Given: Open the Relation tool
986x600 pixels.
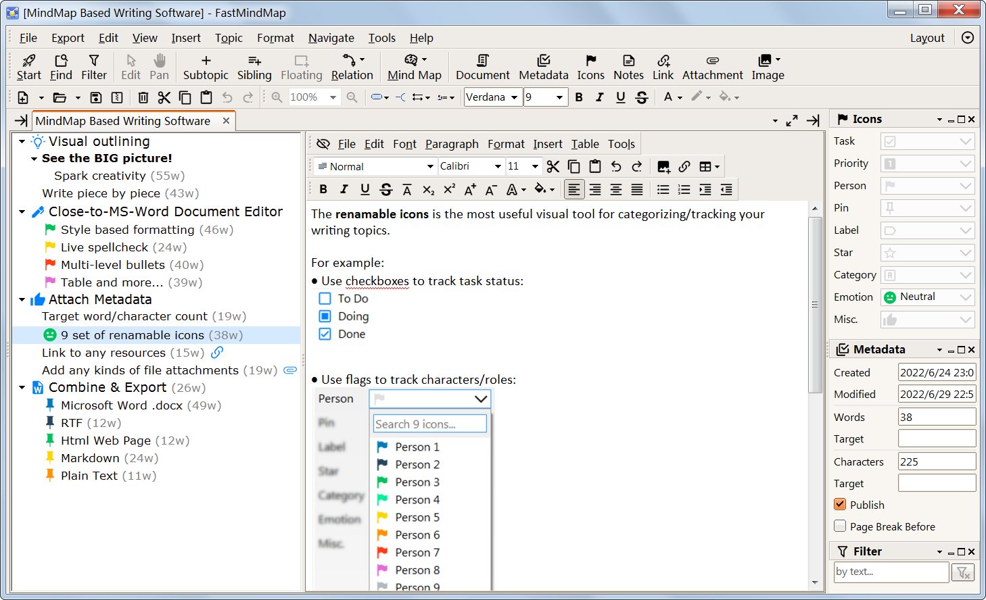Looking at the screenshot, I should click(351, 67).
